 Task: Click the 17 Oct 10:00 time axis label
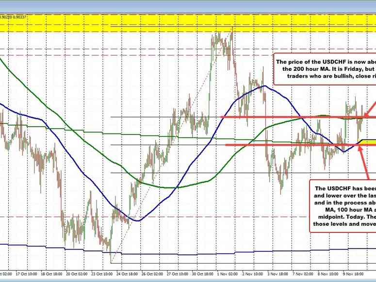click(26, 274)
